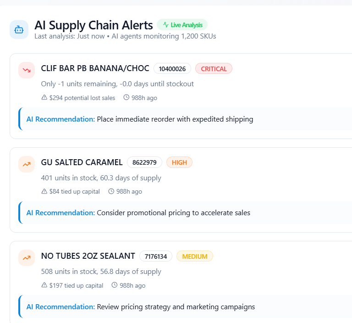Click clock icon in GU SALTED CARAMEL alert
Screen dimensions: 352x323
tap(111, 191)
